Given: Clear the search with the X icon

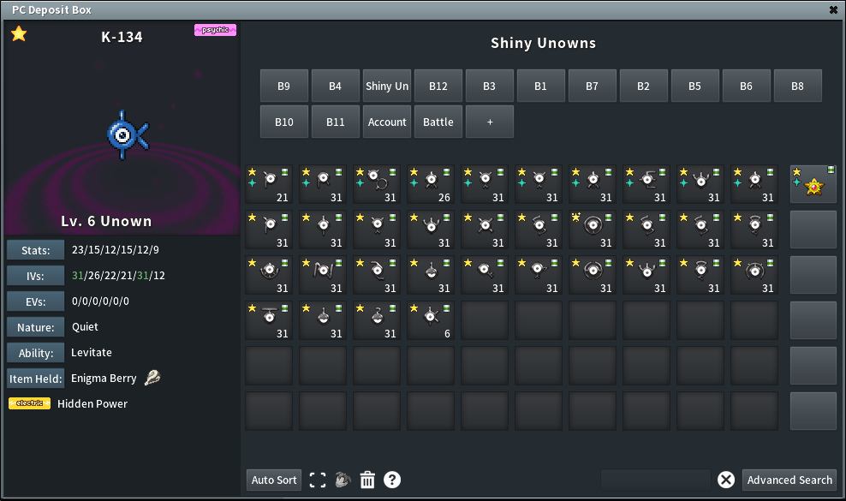Looking at the screenshot, I should 726,480.
